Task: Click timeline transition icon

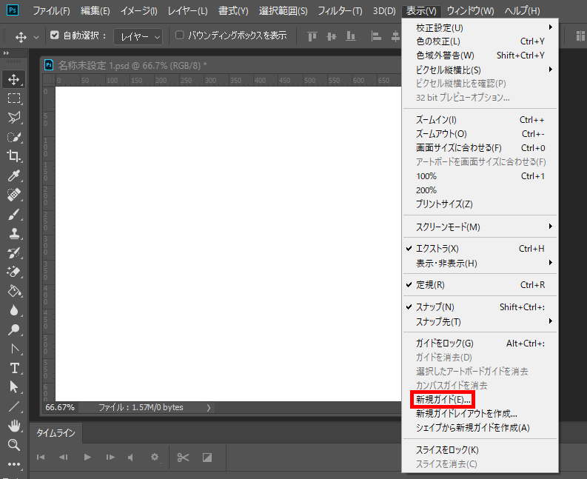Action: tap(207, 458)
